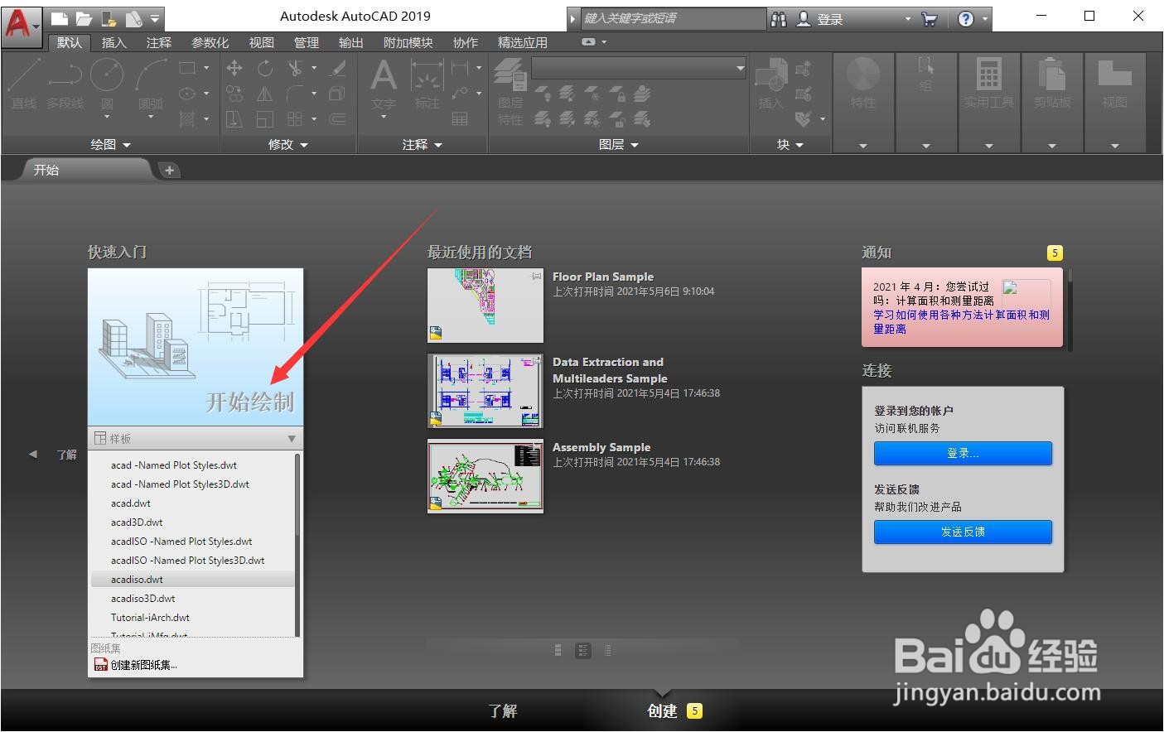Click the 发送反馈 button
The width and height of the screenshot is (1164, 732).
tap(963, 532)
